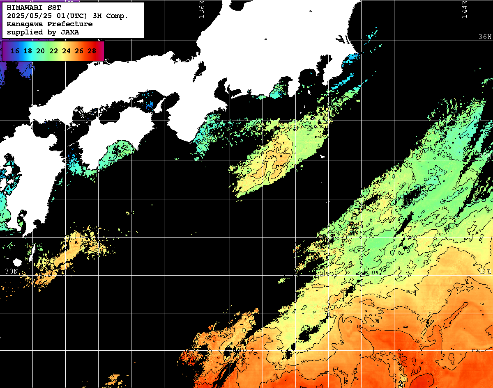
Task: Click the 20 value on temperature legend
Action: [40, 51]
